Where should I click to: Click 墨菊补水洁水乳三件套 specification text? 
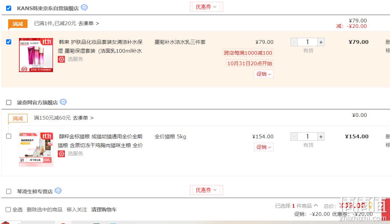coord(180,42)
